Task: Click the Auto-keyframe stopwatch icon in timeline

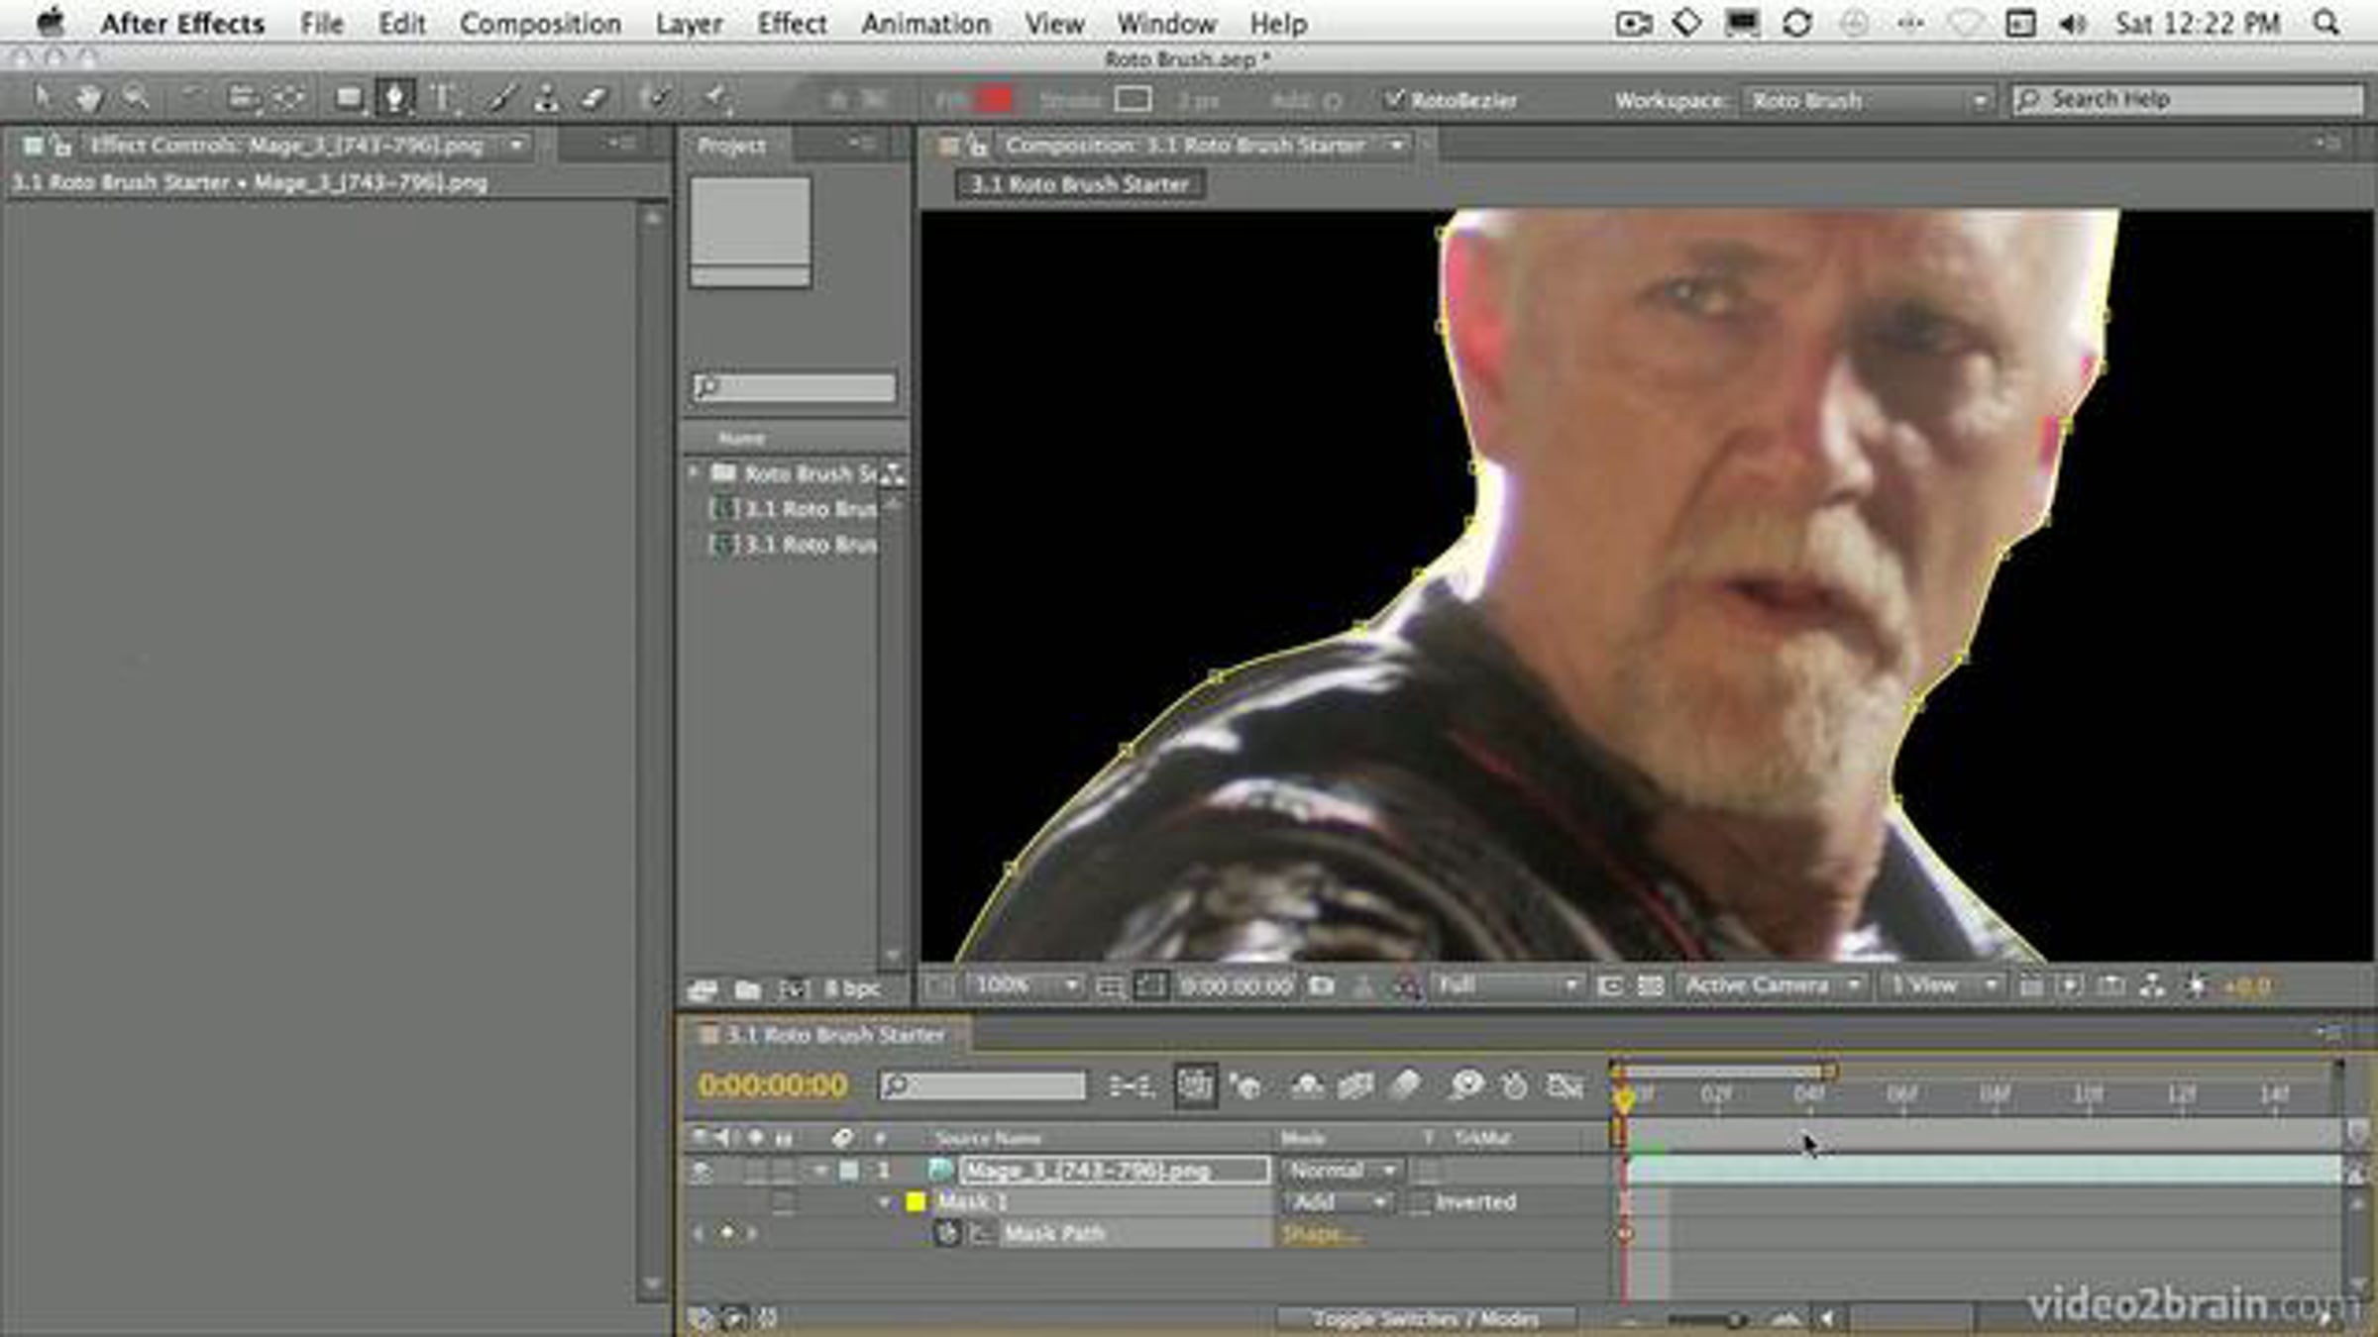Action: click(1514, 1086)
